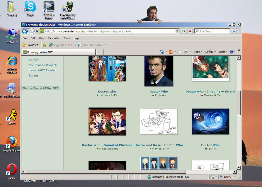The image size is (262, 187).
Task: Click the AIM Search input box
Action: tap(212, 31)
